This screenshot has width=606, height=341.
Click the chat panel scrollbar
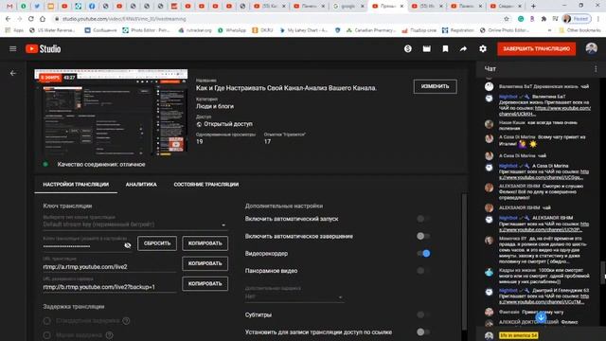(603, 273)
